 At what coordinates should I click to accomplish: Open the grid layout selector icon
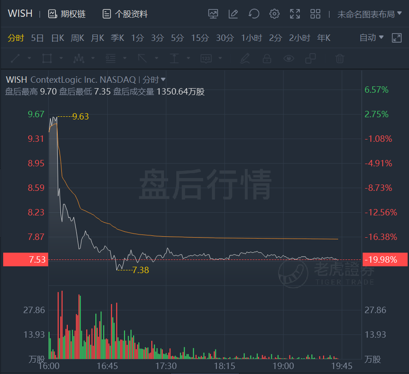[x=315, y=14]
